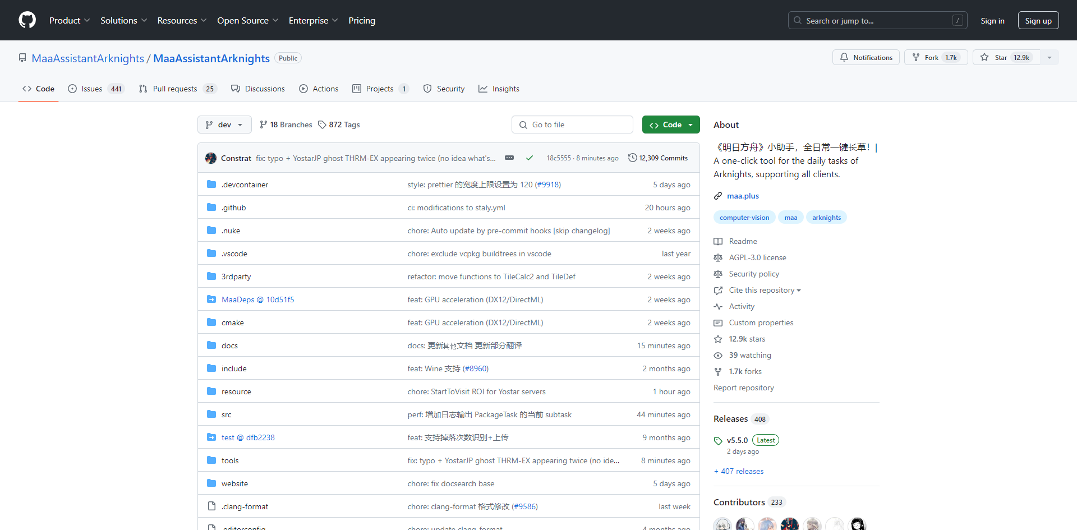
Task: Click the book icon next to Readme
Action: (x=718, y=241)
